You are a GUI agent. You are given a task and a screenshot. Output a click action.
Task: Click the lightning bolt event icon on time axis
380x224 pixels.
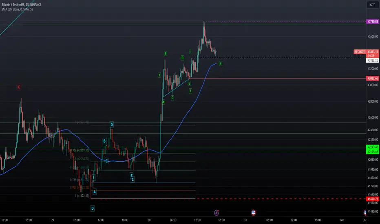point(217,213)
